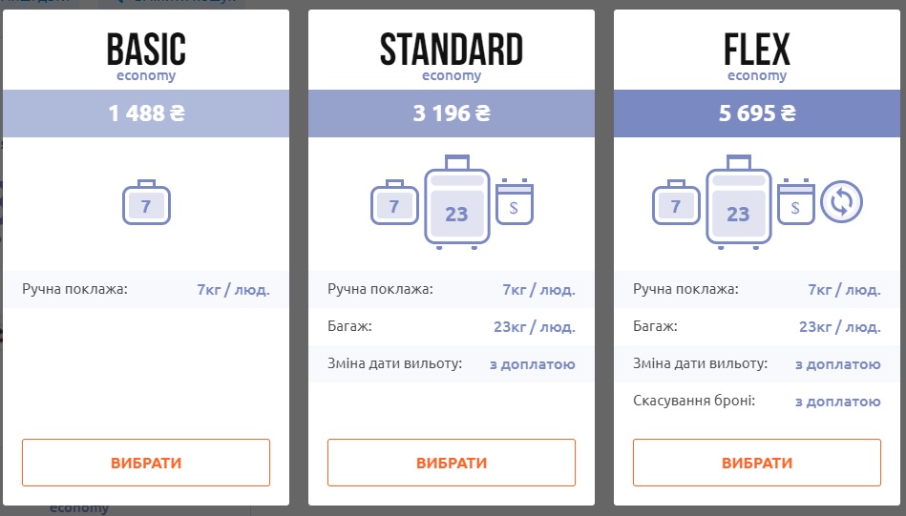906x516 pixels.
Task: Click the 3 196 ₴ price banner
Action: [x=452, y=114]
